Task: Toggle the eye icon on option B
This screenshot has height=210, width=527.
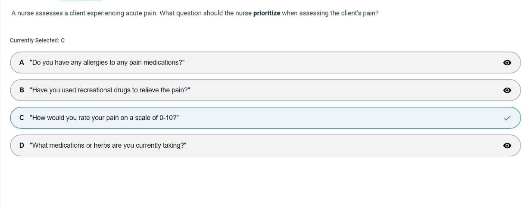Action: click(507, 90)
